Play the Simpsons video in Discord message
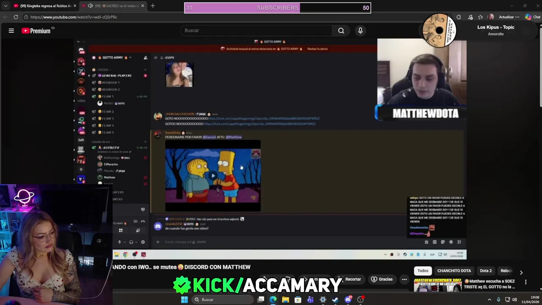Viewport: 542px width, 305px height. (x=213, y=175)
